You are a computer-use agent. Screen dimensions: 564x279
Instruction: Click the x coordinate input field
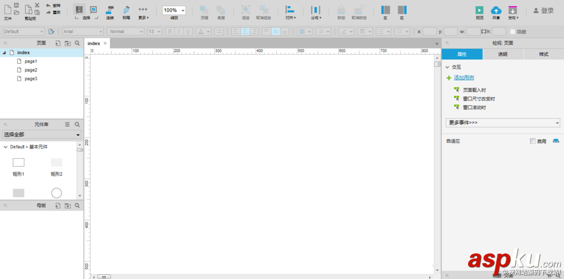(x=430, y=32)
